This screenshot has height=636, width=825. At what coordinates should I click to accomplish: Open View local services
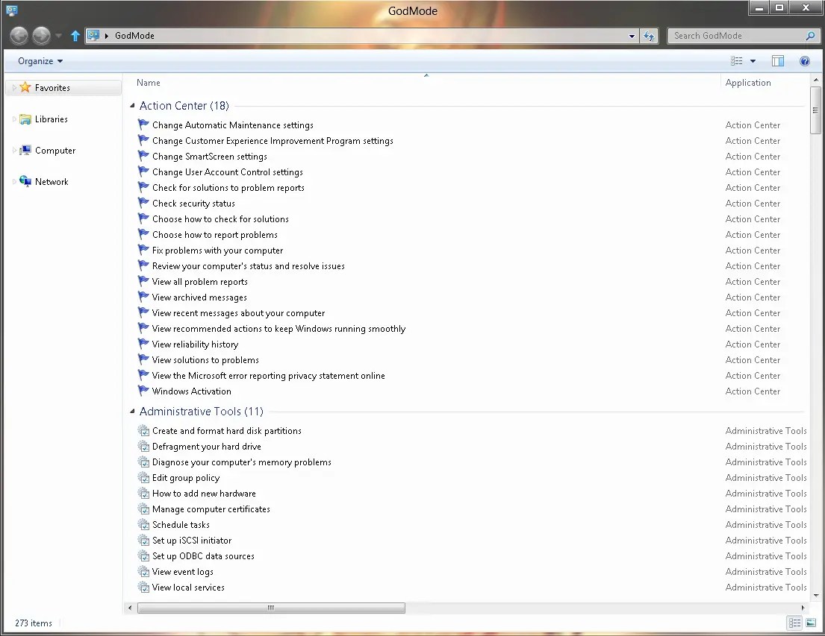(x=188, y=587)
